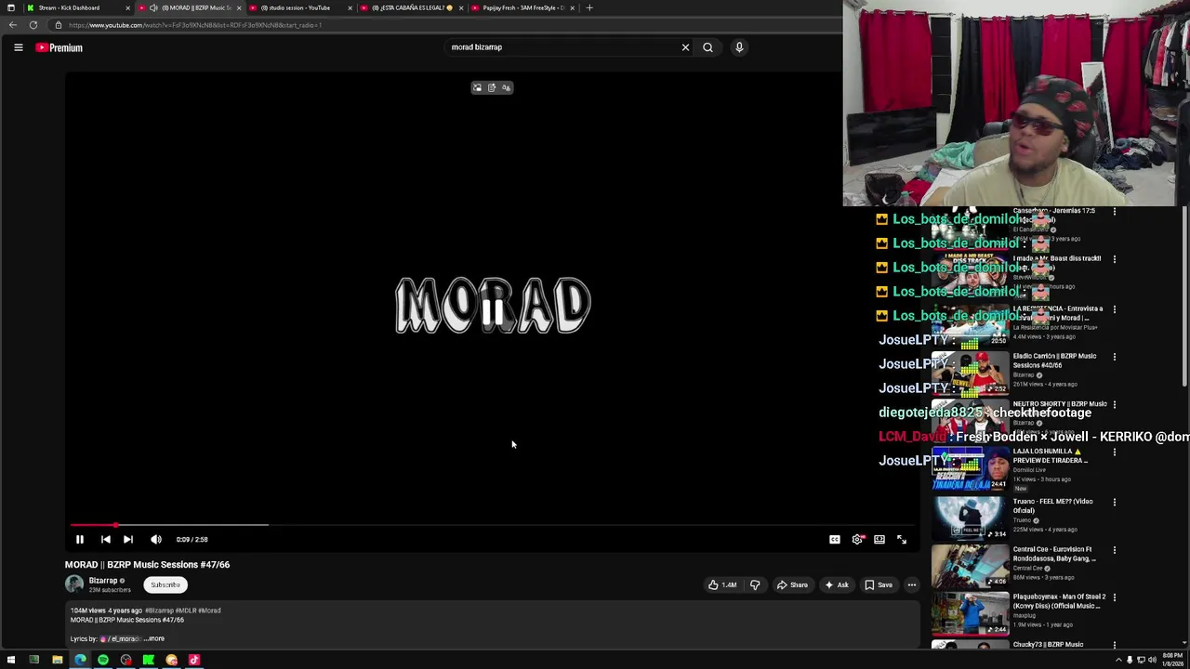
Task: Reload the current page
Action: point(33,25)
